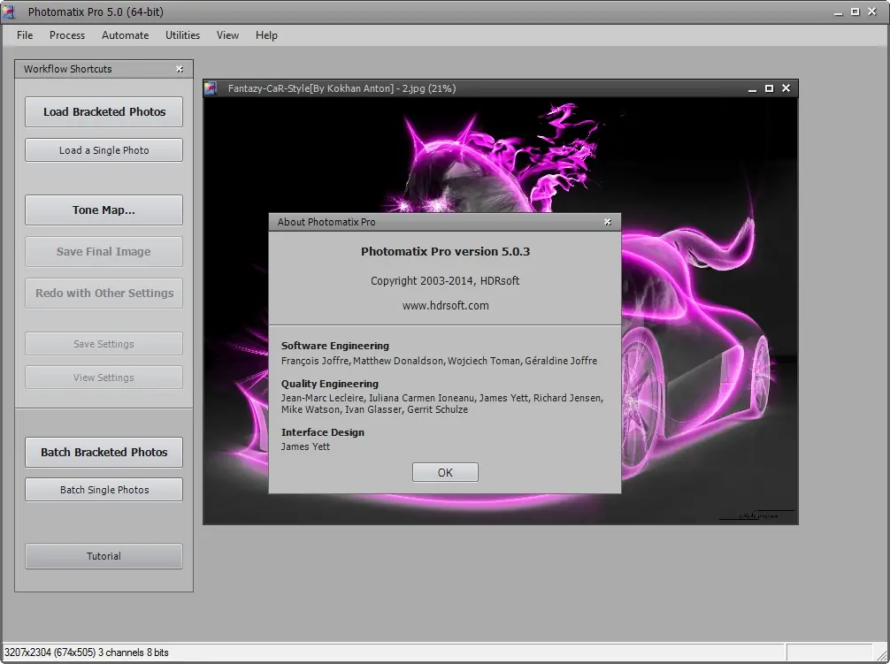The image size is (890, 664).
Task: Minimize the Photomatix Pro main window
Action: [839, 11]
